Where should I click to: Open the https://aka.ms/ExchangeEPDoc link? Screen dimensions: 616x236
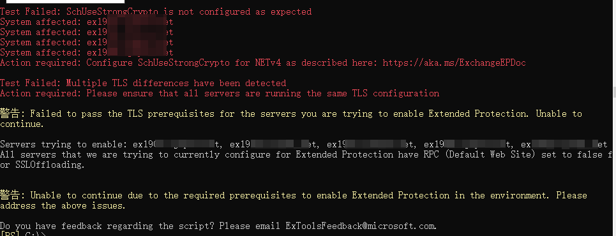point(454,63)
